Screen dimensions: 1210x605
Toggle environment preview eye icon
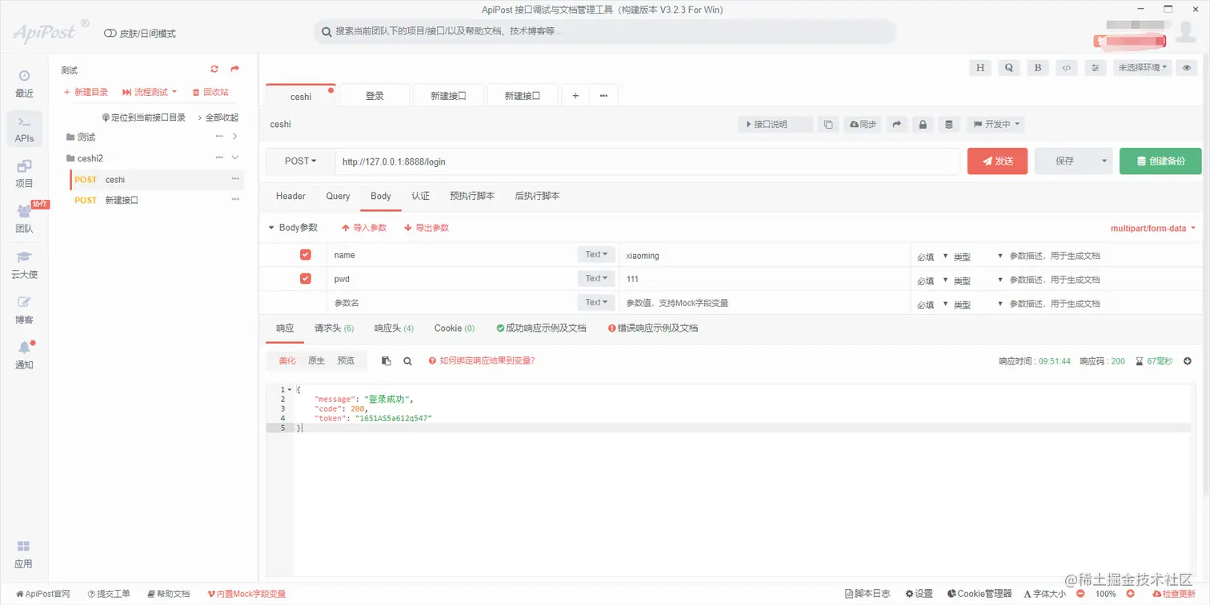[x=1188, y=68]
